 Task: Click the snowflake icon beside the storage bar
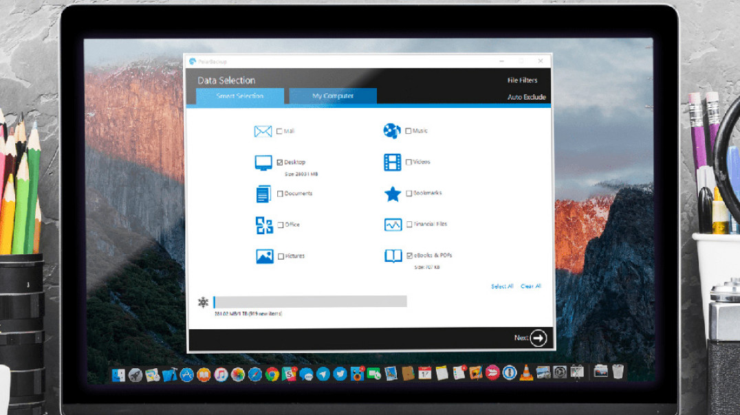[203, 302]
